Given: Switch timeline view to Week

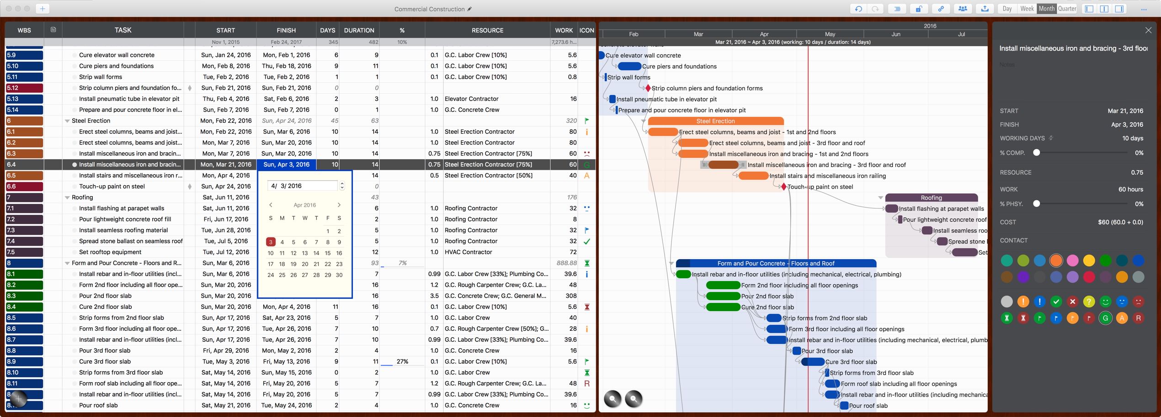Looking at the screenshot, I should point(1027,9).
